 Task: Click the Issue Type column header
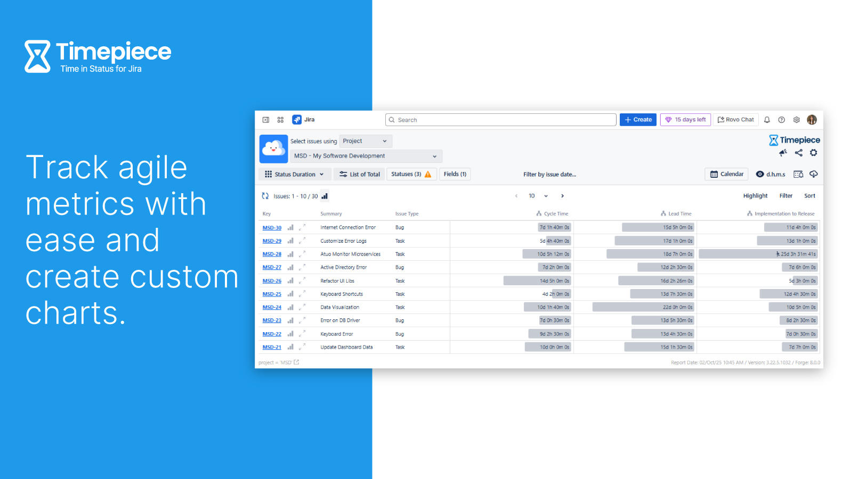coord(407,214)
